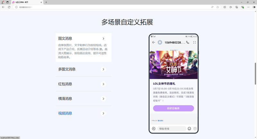The height and width of the screenshot is (139, 257).
Task: Close the current browser tab
Action: [41, 2]
